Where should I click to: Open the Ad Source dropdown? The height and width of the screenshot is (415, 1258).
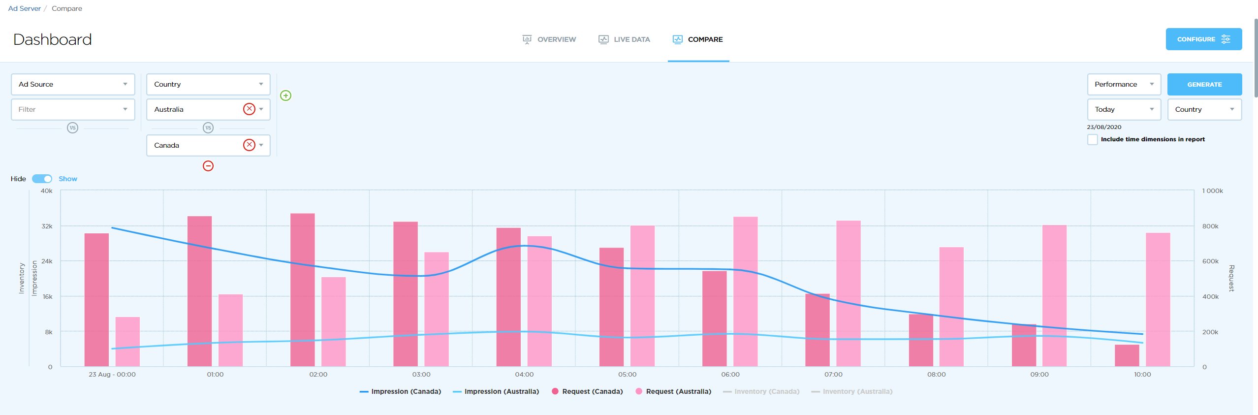click(73, 84)
